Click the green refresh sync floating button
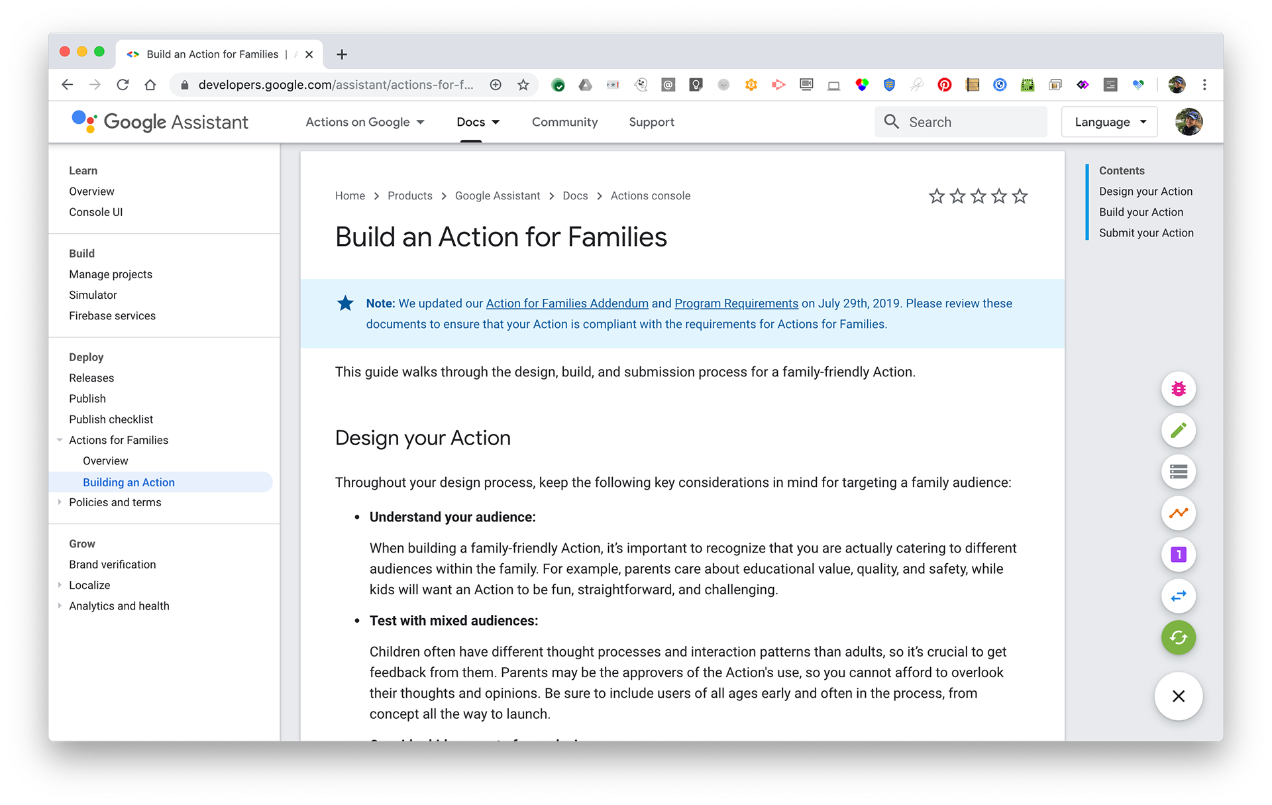 point(1178,637)
